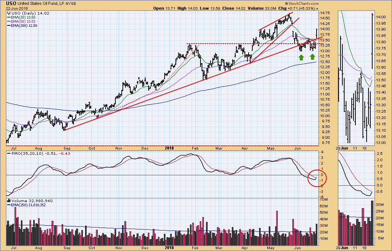Click the "PMO(35,20,10) -0.51" indicator label

coord(34,153)
